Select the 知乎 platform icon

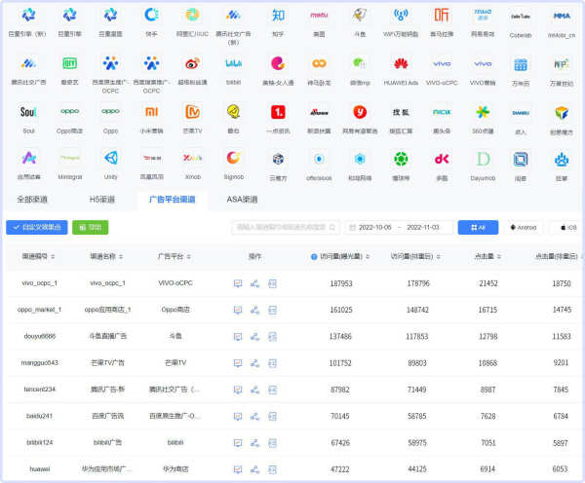pos(278,17)
